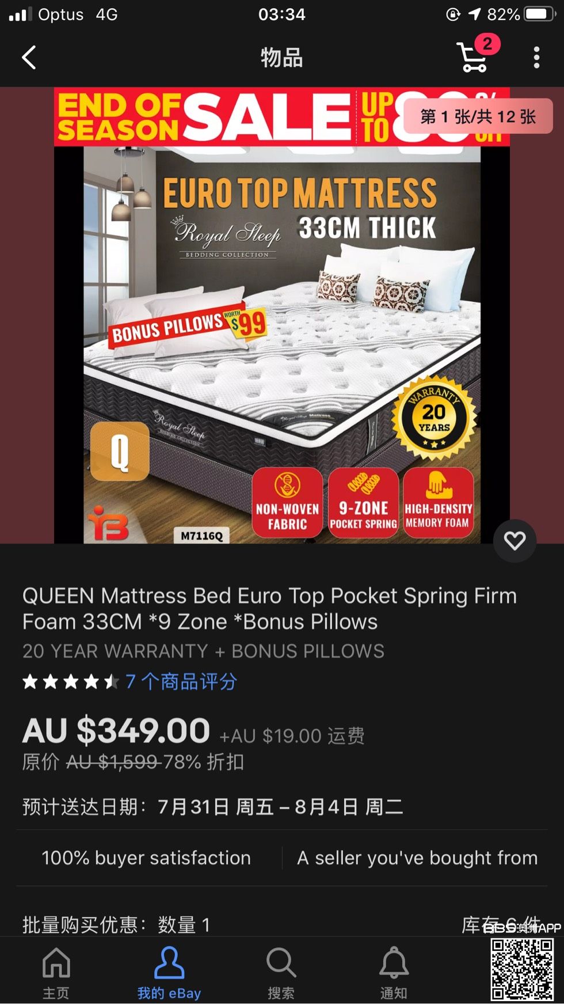Open the shopping cart icon
The image size is (564, 1004).
(x=473, y=57)
